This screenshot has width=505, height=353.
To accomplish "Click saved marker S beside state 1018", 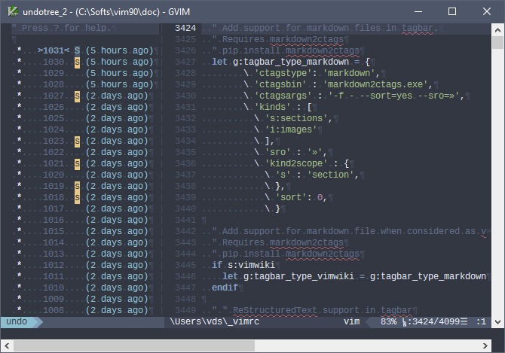I will (x=78, y=197).
